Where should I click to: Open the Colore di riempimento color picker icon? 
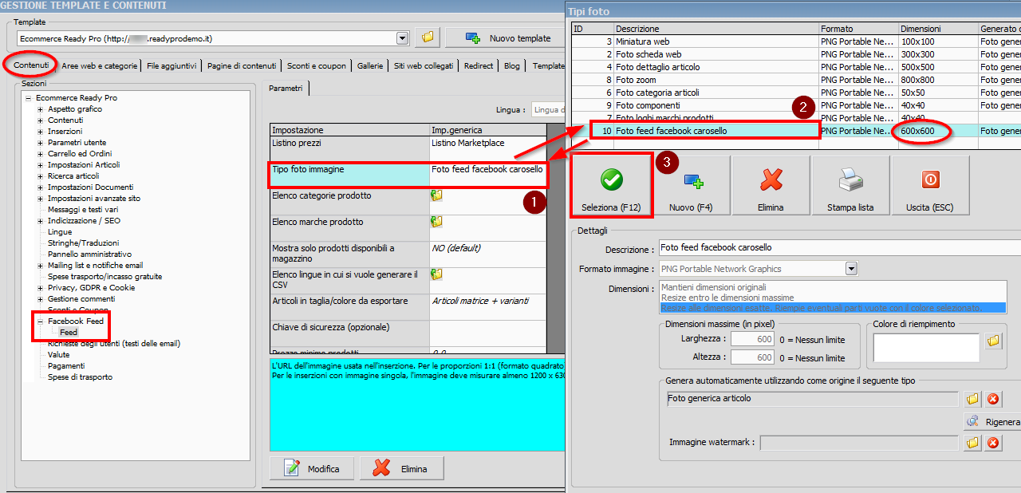(x=993, y=341)
